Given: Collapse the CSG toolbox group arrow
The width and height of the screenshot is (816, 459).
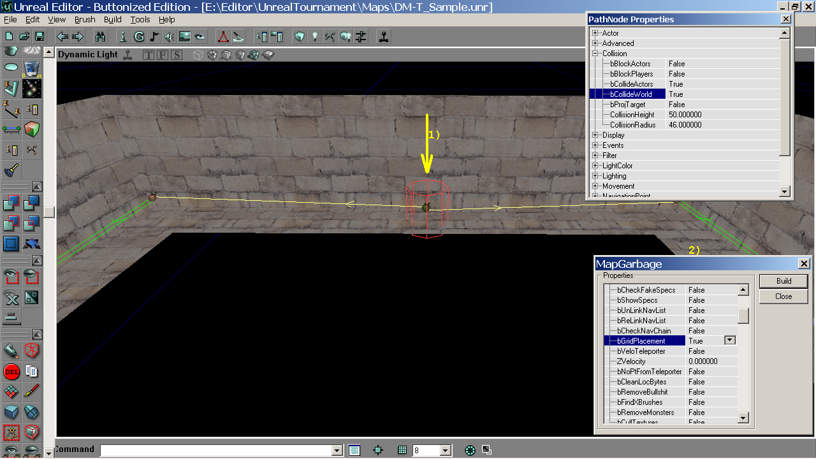Looking at the screenshot, I should pyautogui.click(x=37, y=187).
